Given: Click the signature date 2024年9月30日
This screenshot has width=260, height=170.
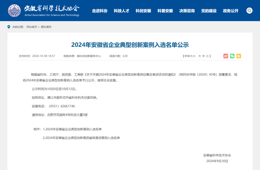Looking at the screenshot, I should coord(217,161).
